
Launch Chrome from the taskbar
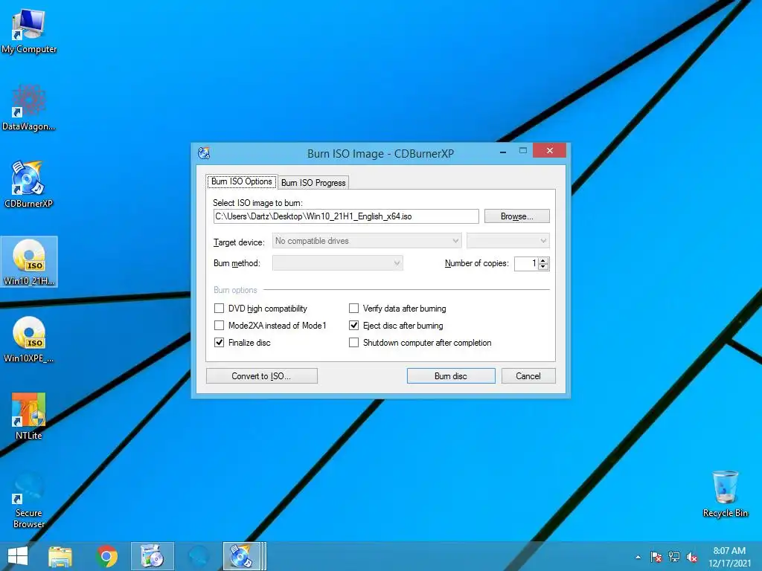tap(107, 556)
